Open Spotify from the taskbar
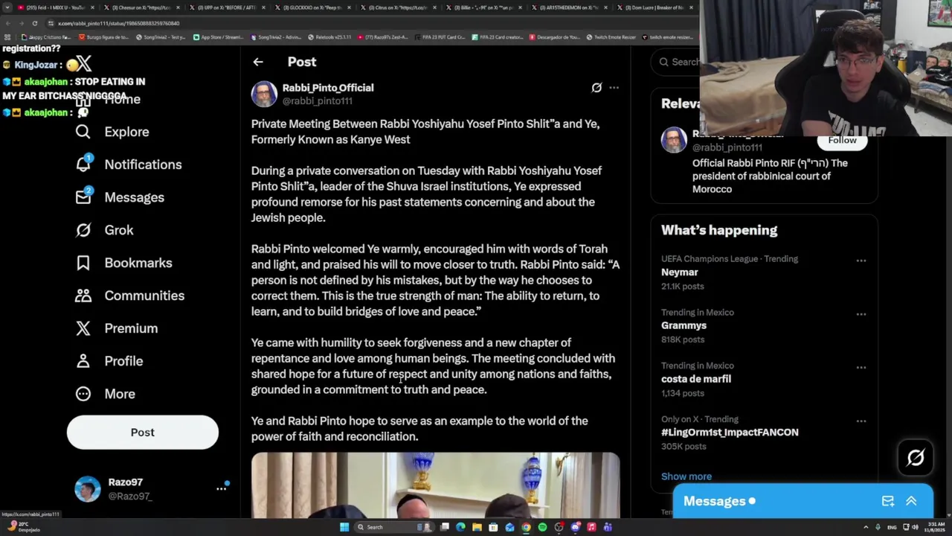Screen dimensions: 952x536 click(542, 527)
